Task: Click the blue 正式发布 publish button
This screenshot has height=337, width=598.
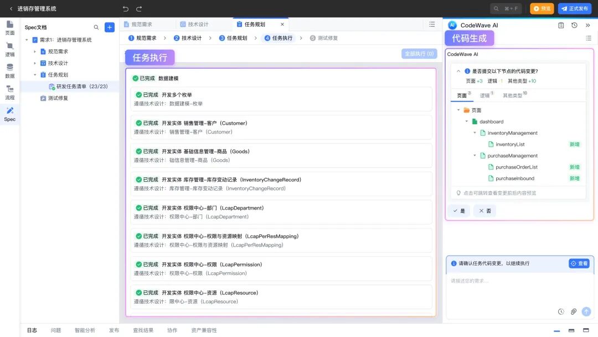Action: tap(574, 8)
